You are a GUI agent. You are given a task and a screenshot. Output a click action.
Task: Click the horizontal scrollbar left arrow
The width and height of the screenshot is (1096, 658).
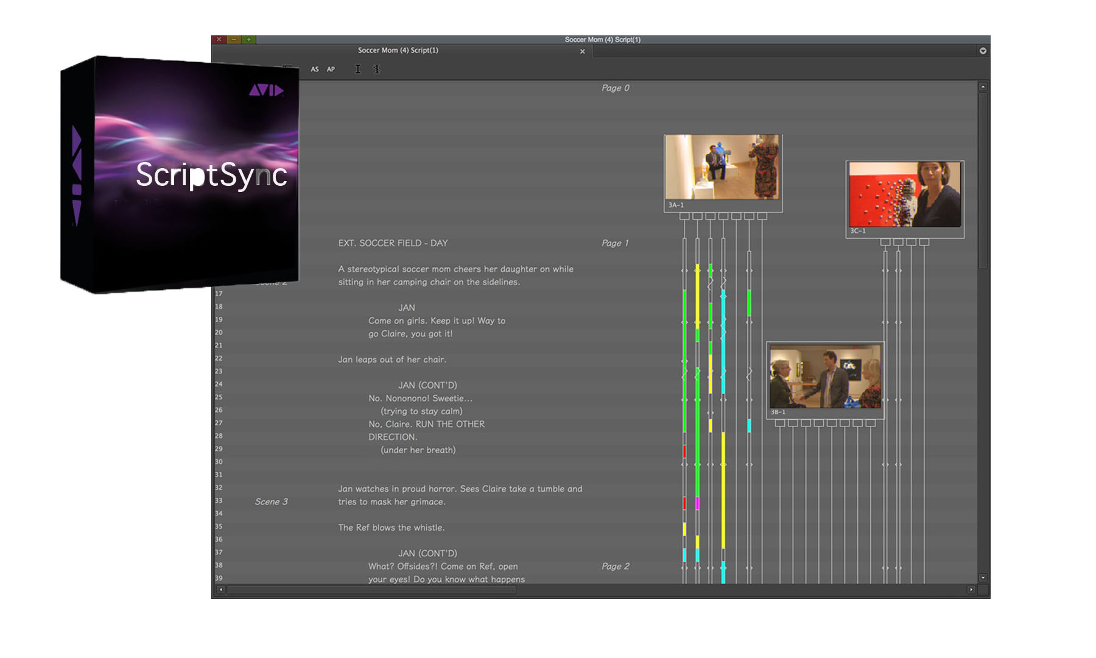[x=220, y=590]
